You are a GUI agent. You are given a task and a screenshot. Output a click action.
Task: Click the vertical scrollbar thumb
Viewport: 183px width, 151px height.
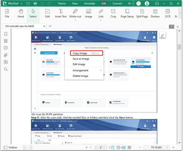point(180,47)
